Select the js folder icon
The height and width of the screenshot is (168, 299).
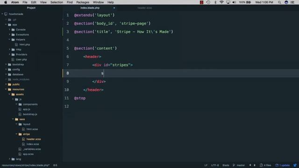(17, 99)
